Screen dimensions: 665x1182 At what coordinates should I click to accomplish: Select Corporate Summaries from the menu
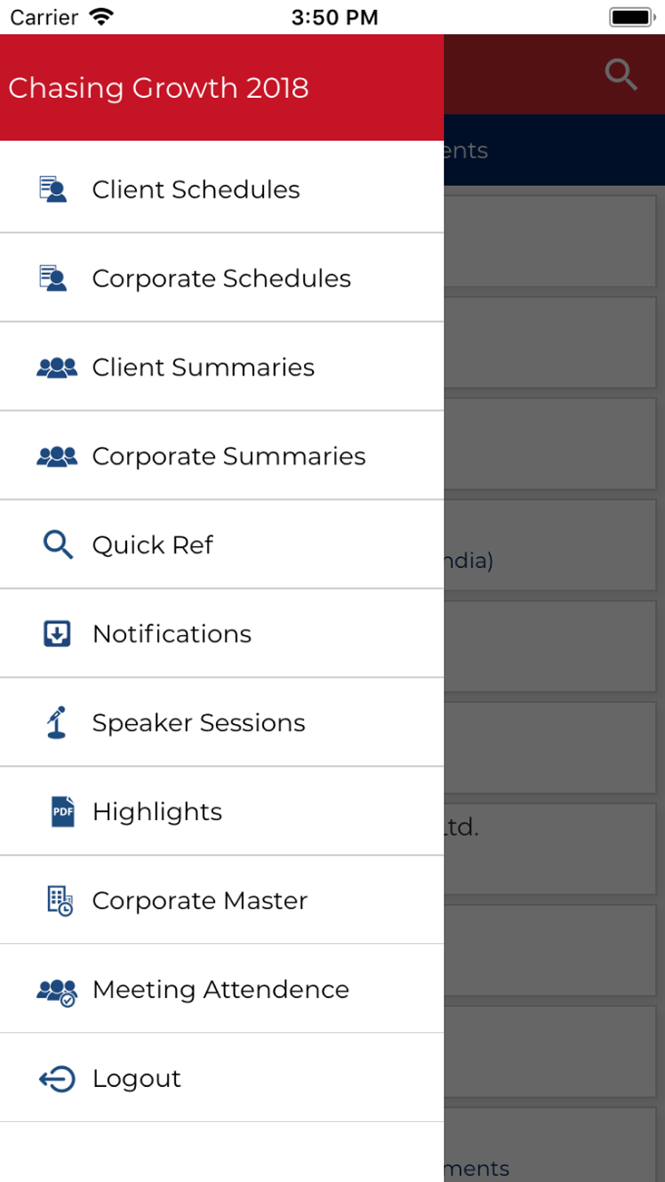(x=229, y=457)
